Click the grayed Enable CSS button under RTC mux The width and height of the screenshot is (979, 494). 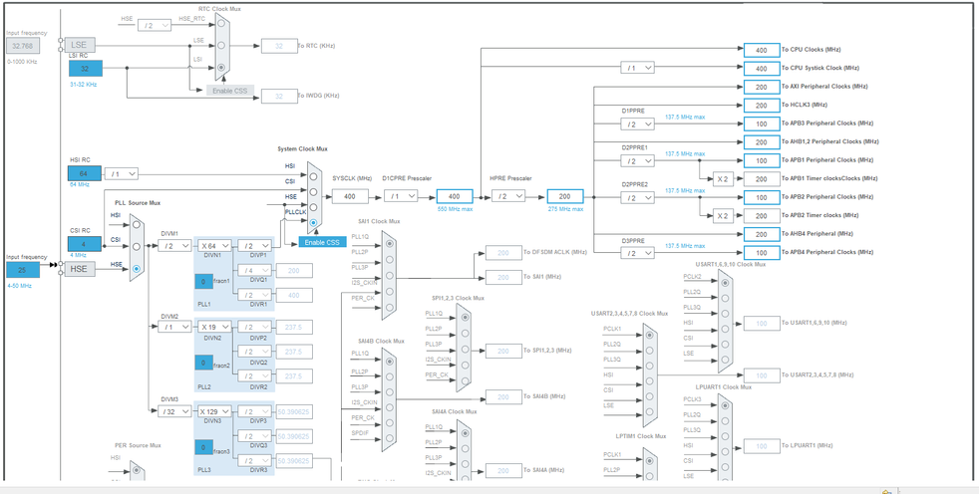(x=229, y=91)
